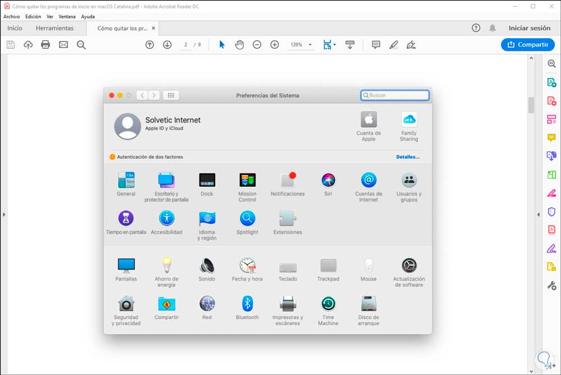Add a sticky note comment

coord(376,45)
